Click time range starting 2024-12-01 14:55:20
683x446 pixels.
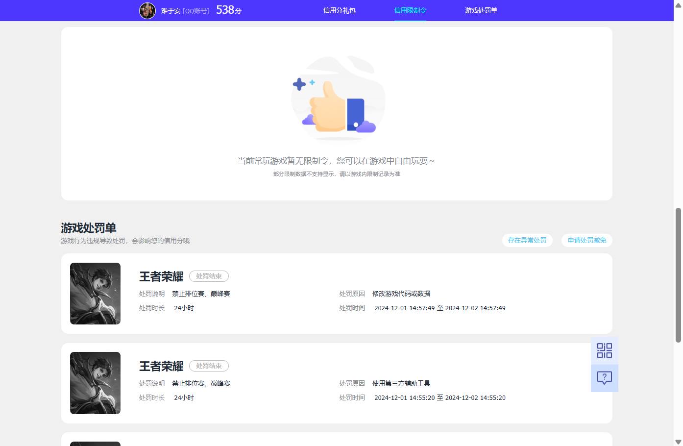click(440, 397)
